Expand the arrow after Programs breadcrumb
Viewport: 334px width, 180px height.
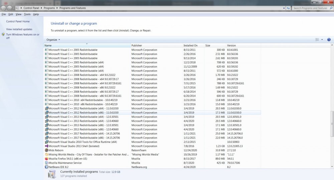click(57, 8)
